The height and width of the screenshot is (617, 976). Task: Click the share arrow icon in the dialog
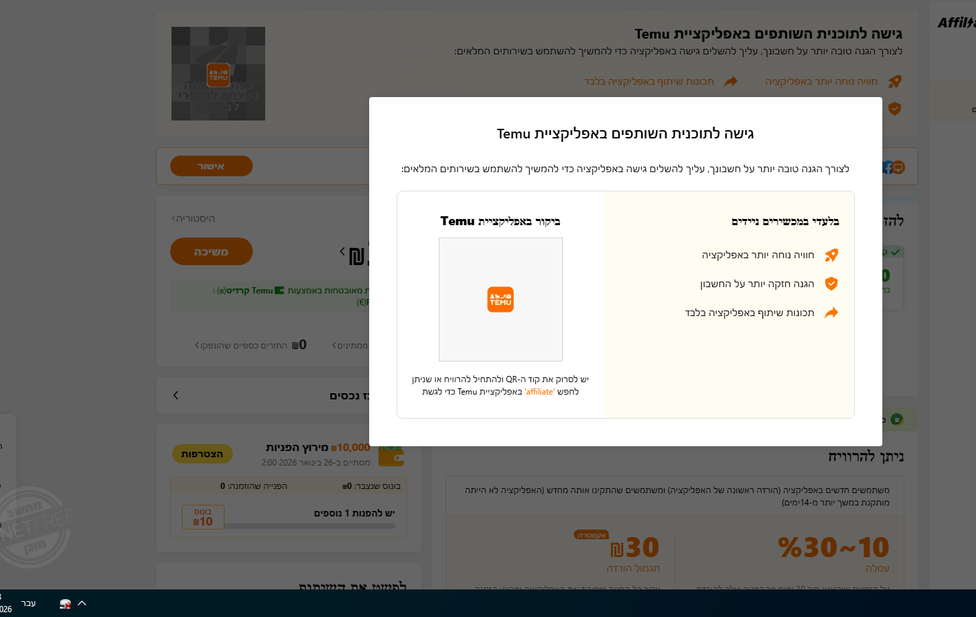pyautogui.click(x=831, y=313)
